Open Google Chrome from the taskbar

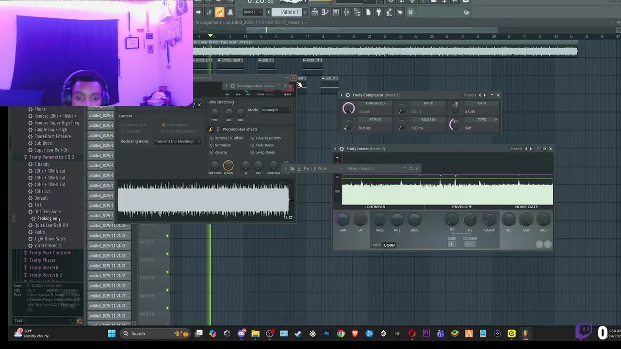click(x=341, y=333)
